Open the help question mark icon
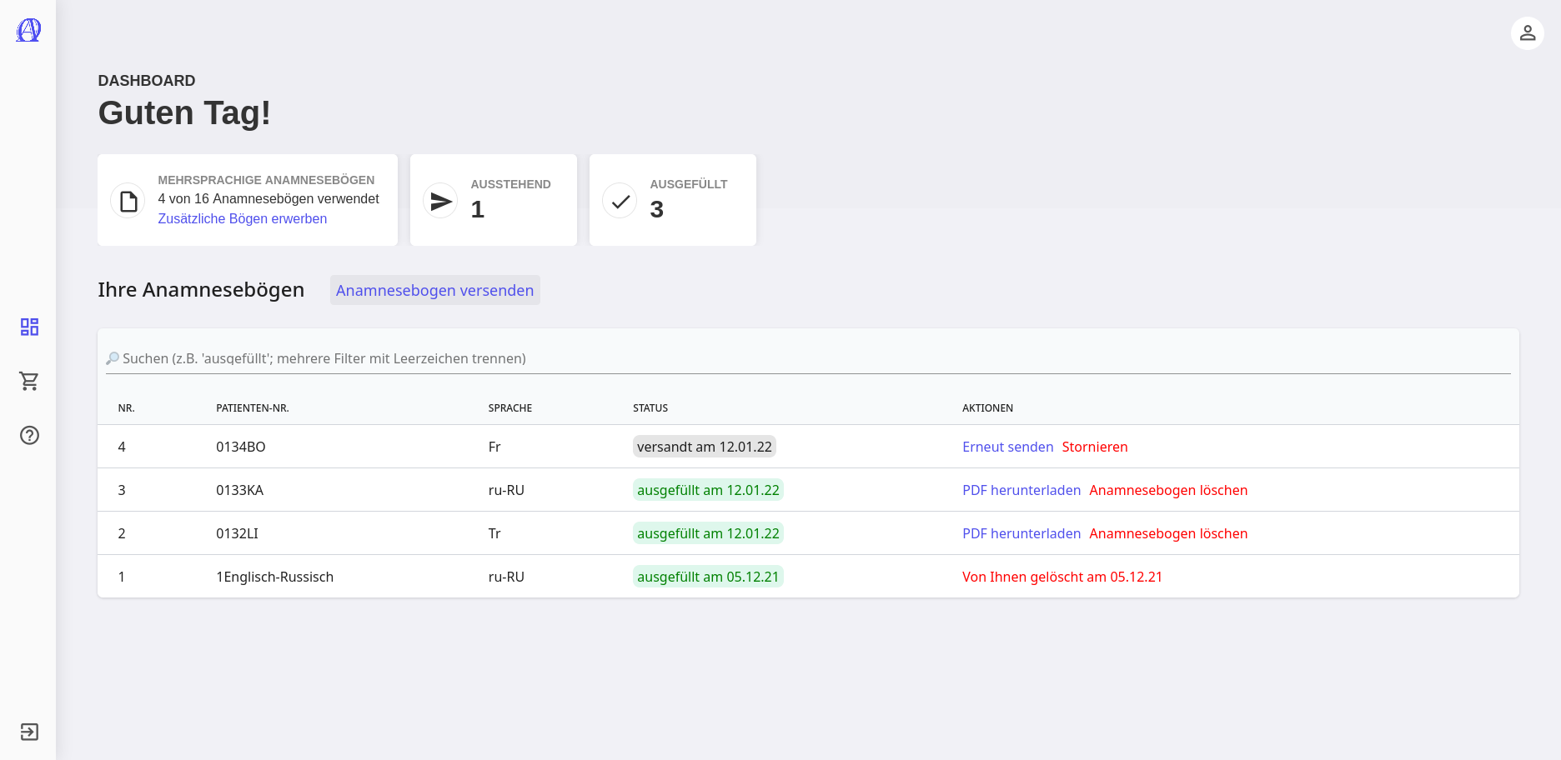 coord(29,435)
